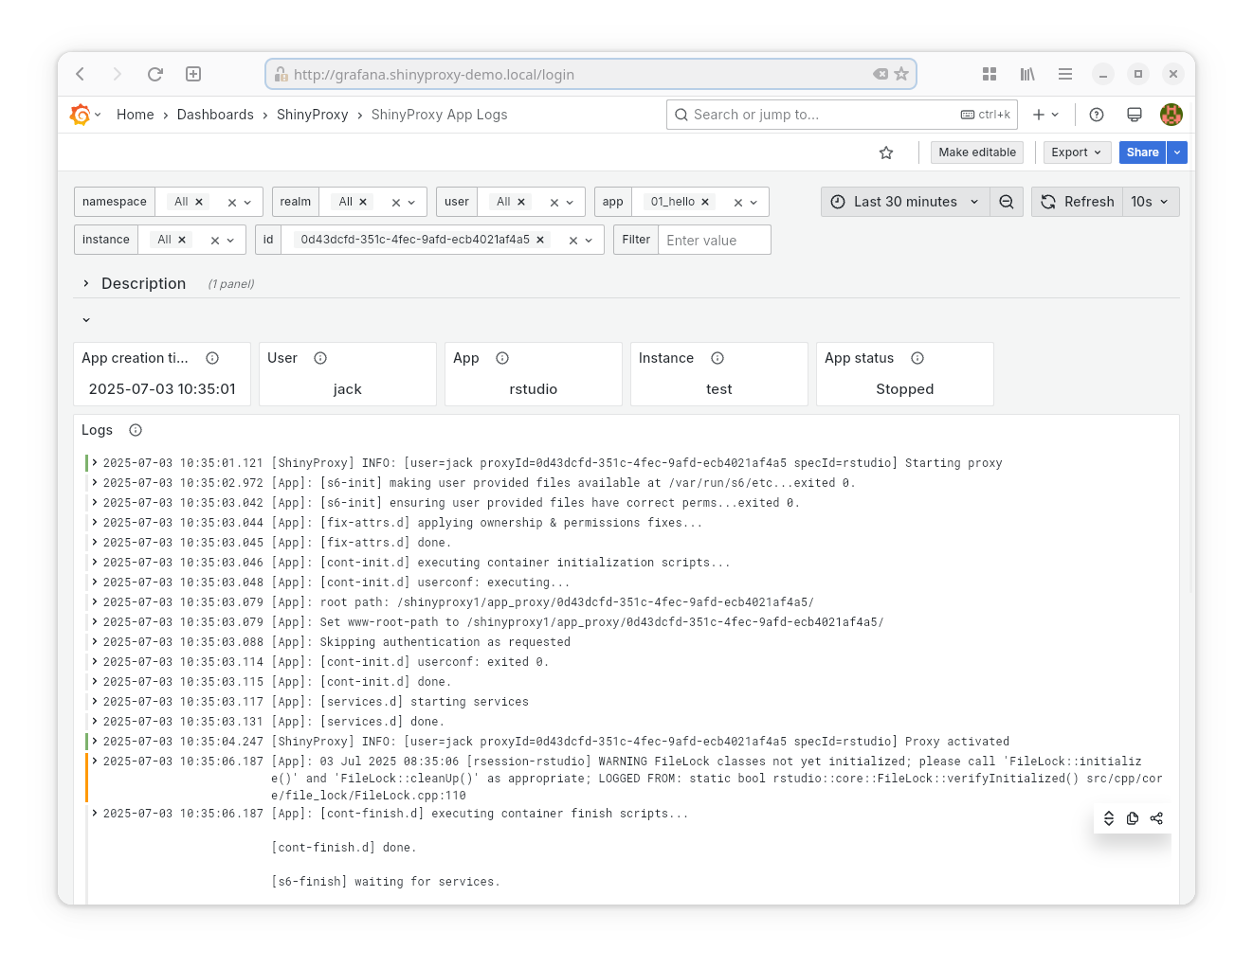Screen dimensions: 1253x968
Task: Click the Refresh button
Action: (x=1078, y=202)
